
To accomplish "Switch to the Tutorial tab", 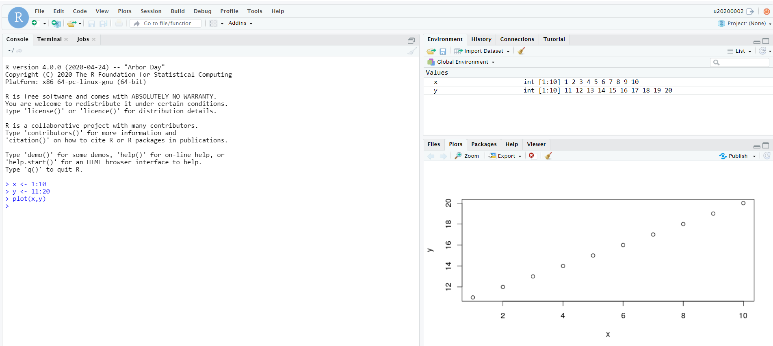I will tap(554, 39).
